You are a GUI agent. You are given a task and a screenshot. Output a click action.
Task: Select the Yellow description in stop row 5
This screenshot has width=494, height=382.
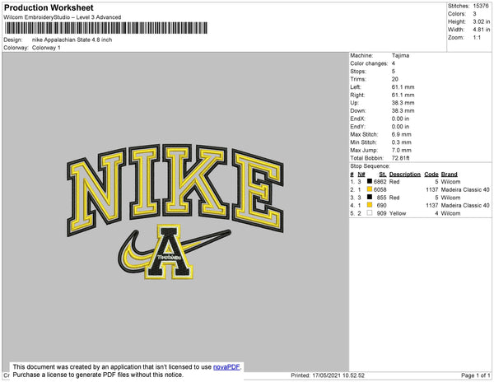(398, 213)
